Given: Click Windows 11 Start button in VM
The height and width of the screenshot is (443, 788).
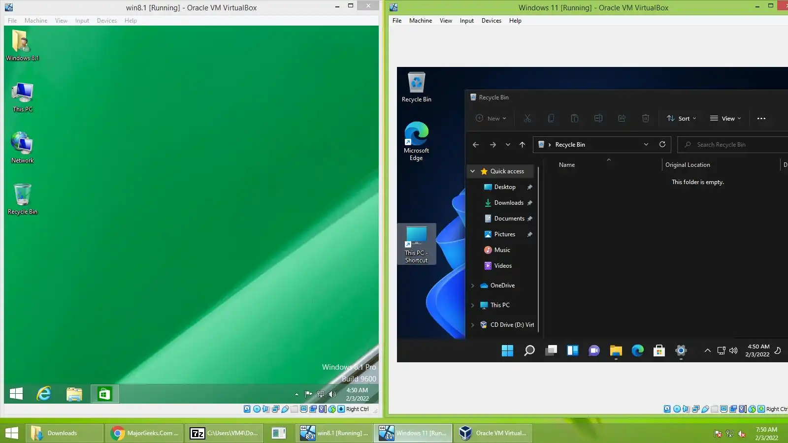Looking at the screenshot, I should click(x=508, y=350).
